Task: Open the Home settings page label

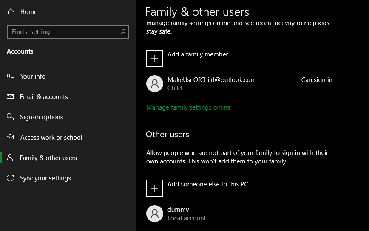Action: (x=29, y=12)
